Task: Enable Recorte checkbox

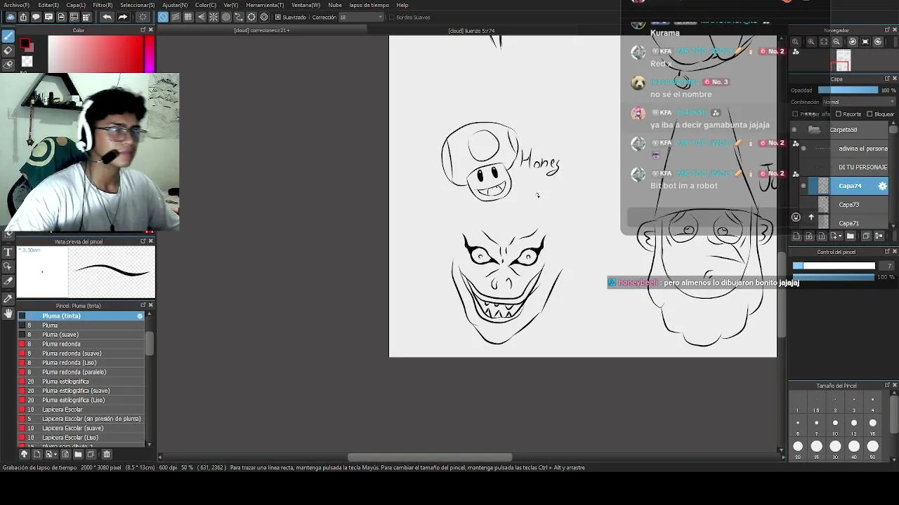Action: (x=839, y=114)
